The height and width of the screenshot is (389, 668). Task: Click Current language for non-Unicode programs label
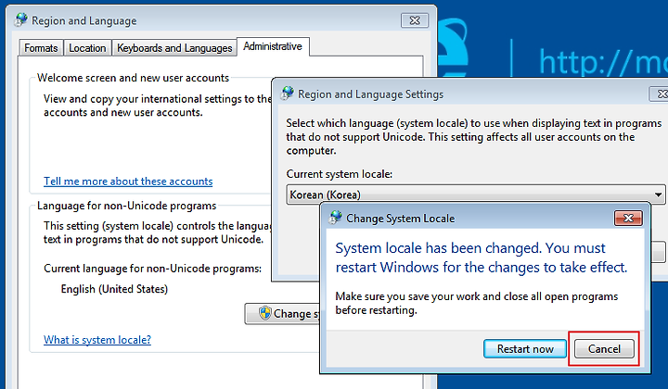coord(152,269)
